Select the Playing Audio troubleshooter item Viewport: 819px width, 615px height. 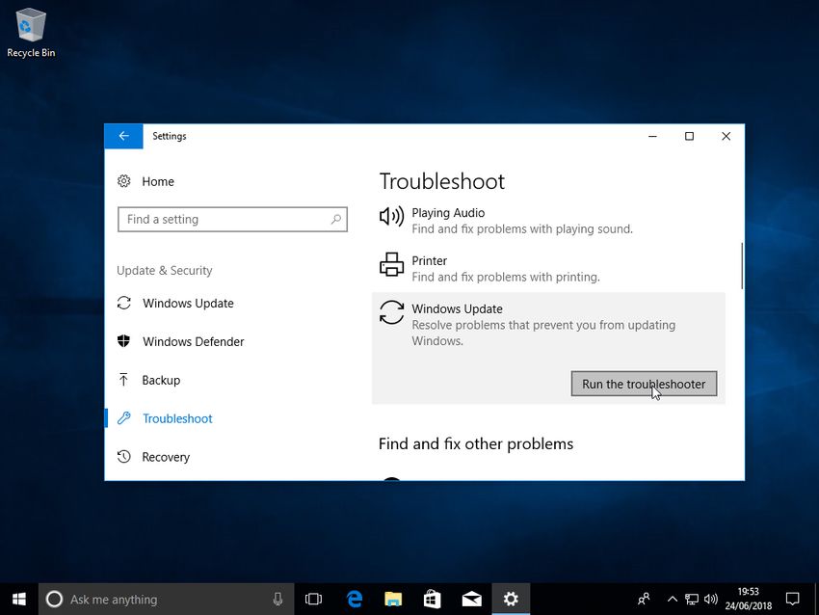pyautogui.click(x=548, y=221)
